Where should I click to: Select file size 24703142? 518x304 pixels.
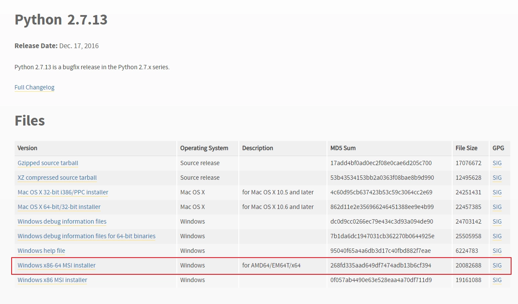(469, 221)
